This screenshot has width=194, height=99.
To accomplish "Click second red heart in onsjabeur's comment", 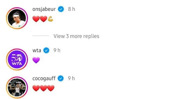I will [44, 19].
